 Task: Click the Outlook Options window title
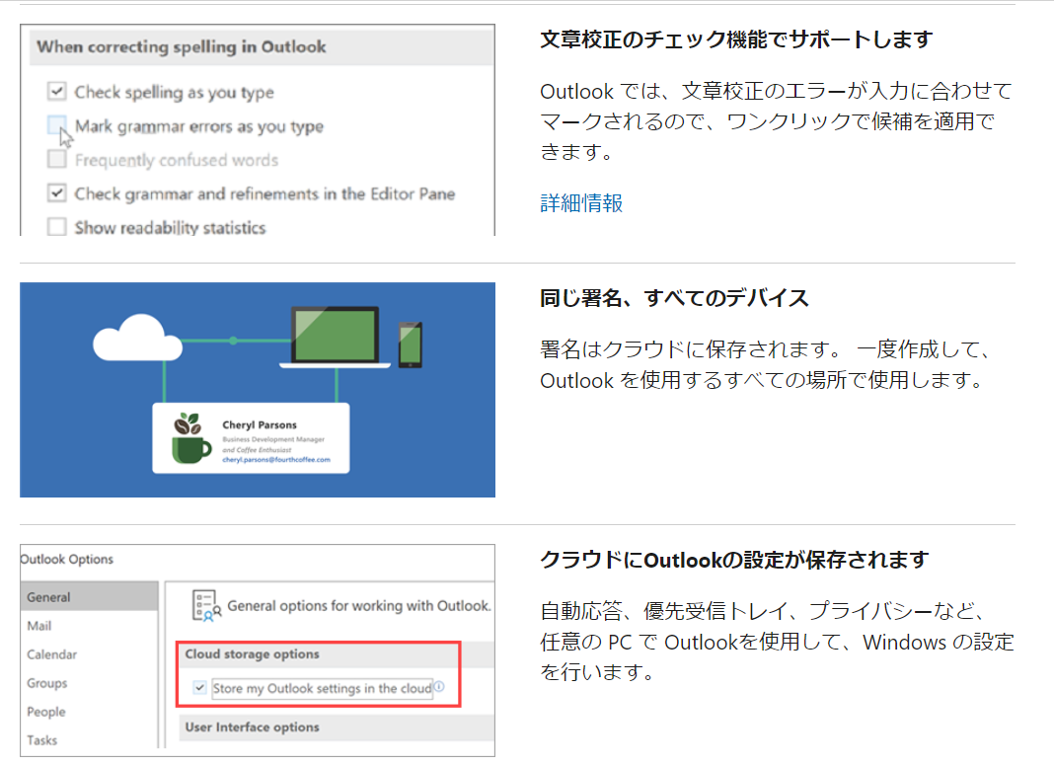[x=66, y=559]
